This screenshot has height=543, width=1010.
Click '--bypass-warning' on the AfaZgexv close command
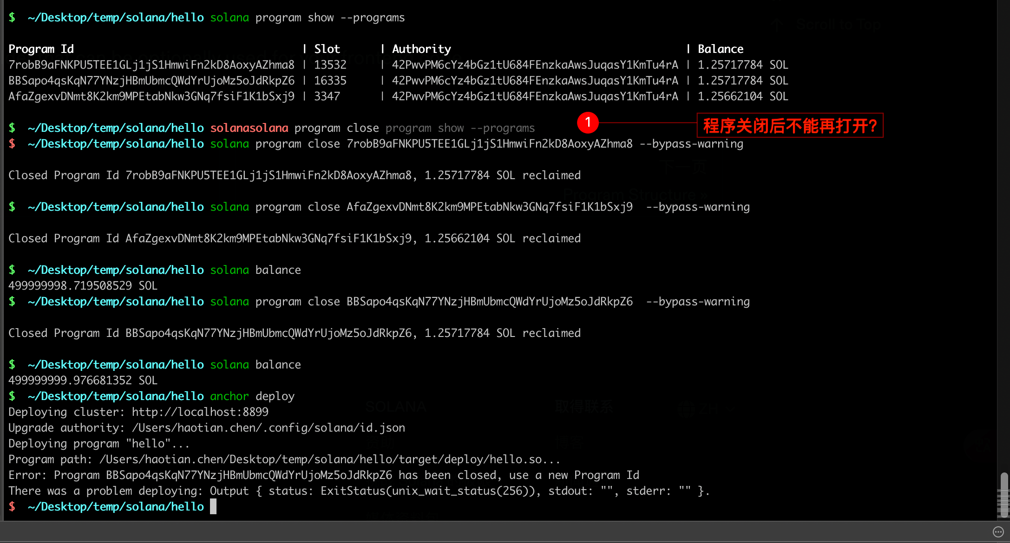point(698,207)
